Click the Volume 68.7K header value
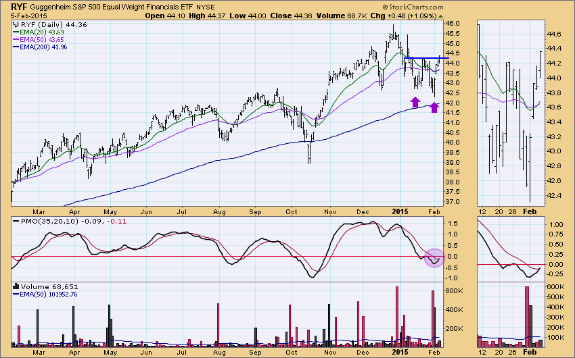 click(342, 16)
